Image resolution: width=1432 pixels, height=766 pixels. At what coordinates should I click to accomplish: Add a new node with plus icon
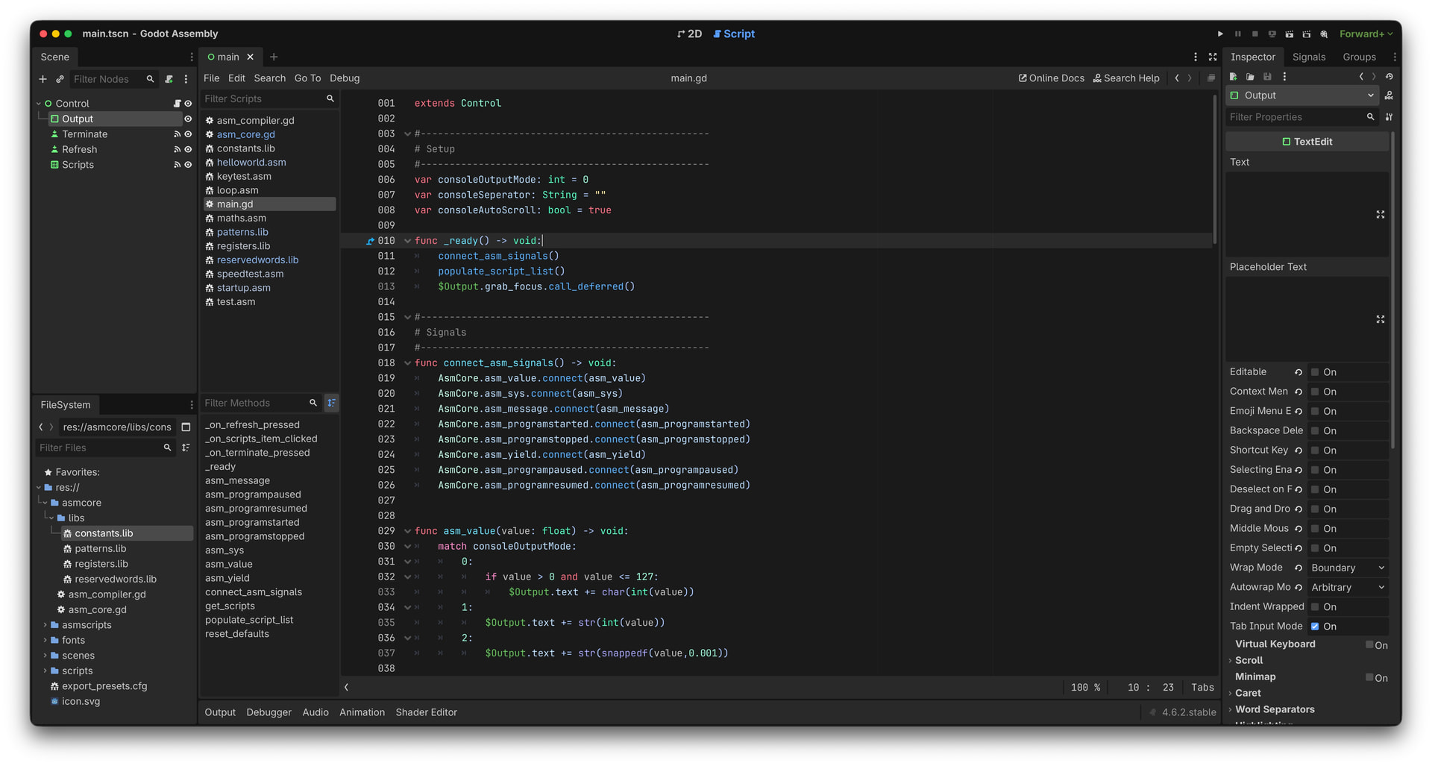coord(43,79)
